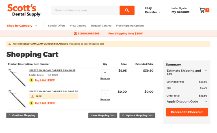
Task: Click the $9.95 price of MINI SE
Action: pos(122,71)
